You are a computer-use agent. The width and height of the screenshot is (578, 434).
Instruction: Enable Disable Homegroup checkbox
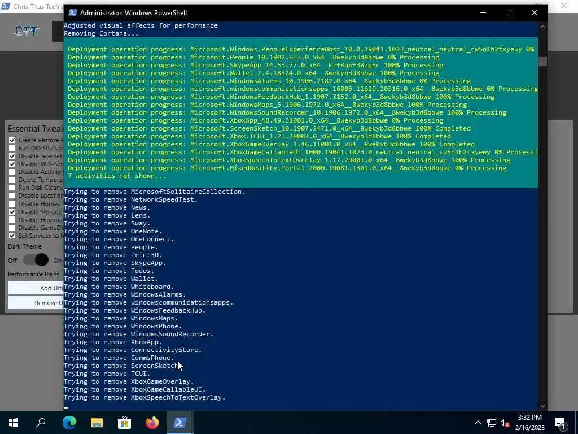[12, 204]
